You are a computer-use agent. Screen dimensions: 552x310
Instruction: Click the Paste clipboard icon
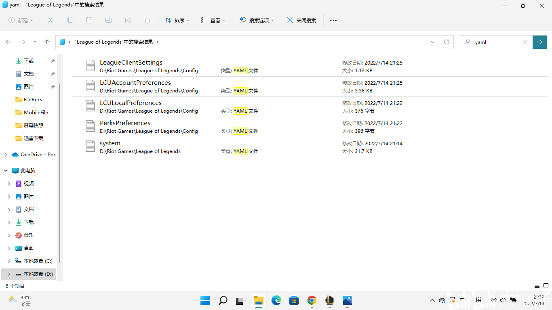pyautogui.click(x=89, y=20)
